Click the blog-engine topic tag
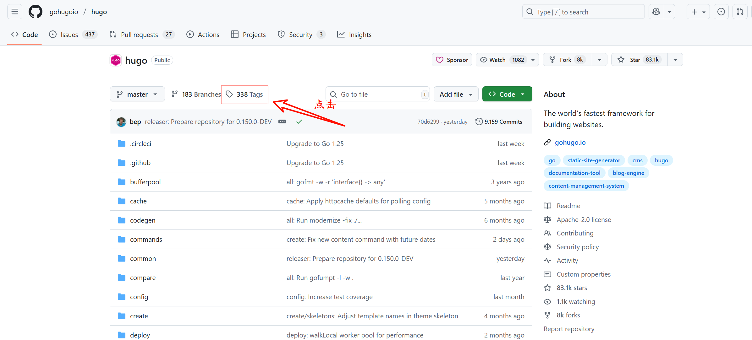The image size is (752, 340). (628, 173)
